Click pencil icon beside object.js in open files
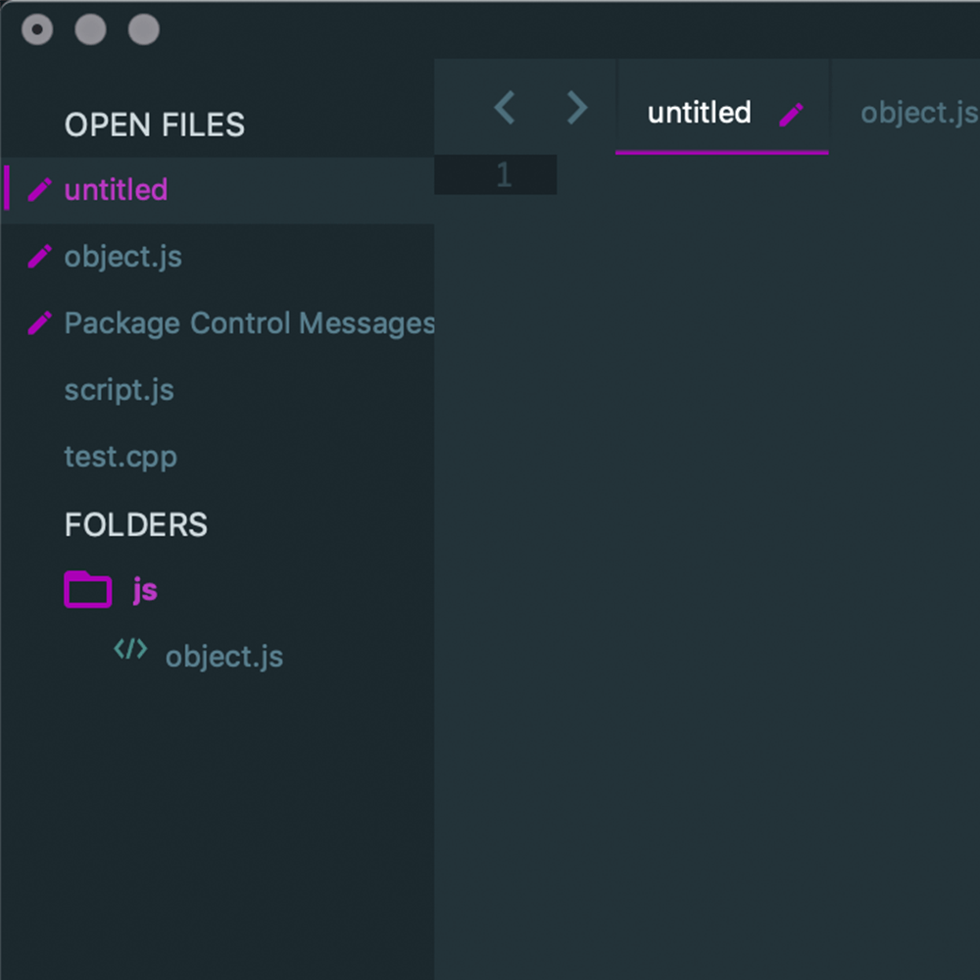The image size is (980, 980). tap(39, 256)
